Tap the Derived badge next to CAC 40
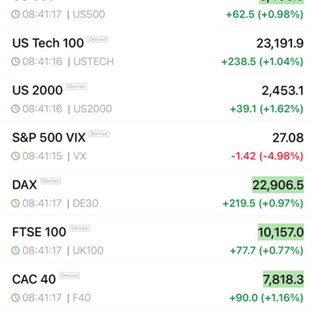316x316 pixels. pyautogui.click(x=69, y=275)
